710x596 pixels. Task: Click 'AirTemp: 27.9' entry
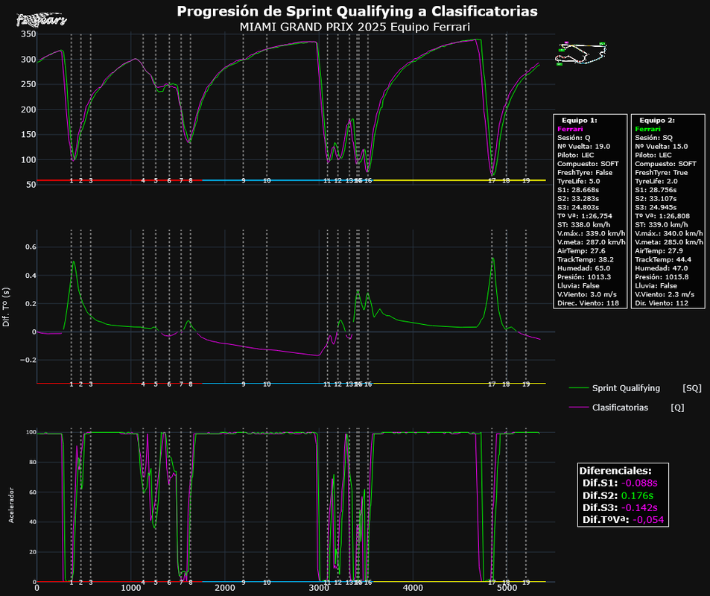[x=659, y=251]
